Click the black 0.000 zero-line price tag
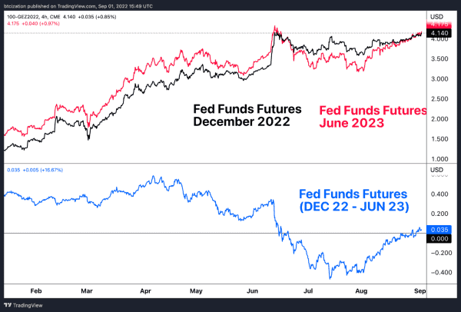 pos(439,238)
